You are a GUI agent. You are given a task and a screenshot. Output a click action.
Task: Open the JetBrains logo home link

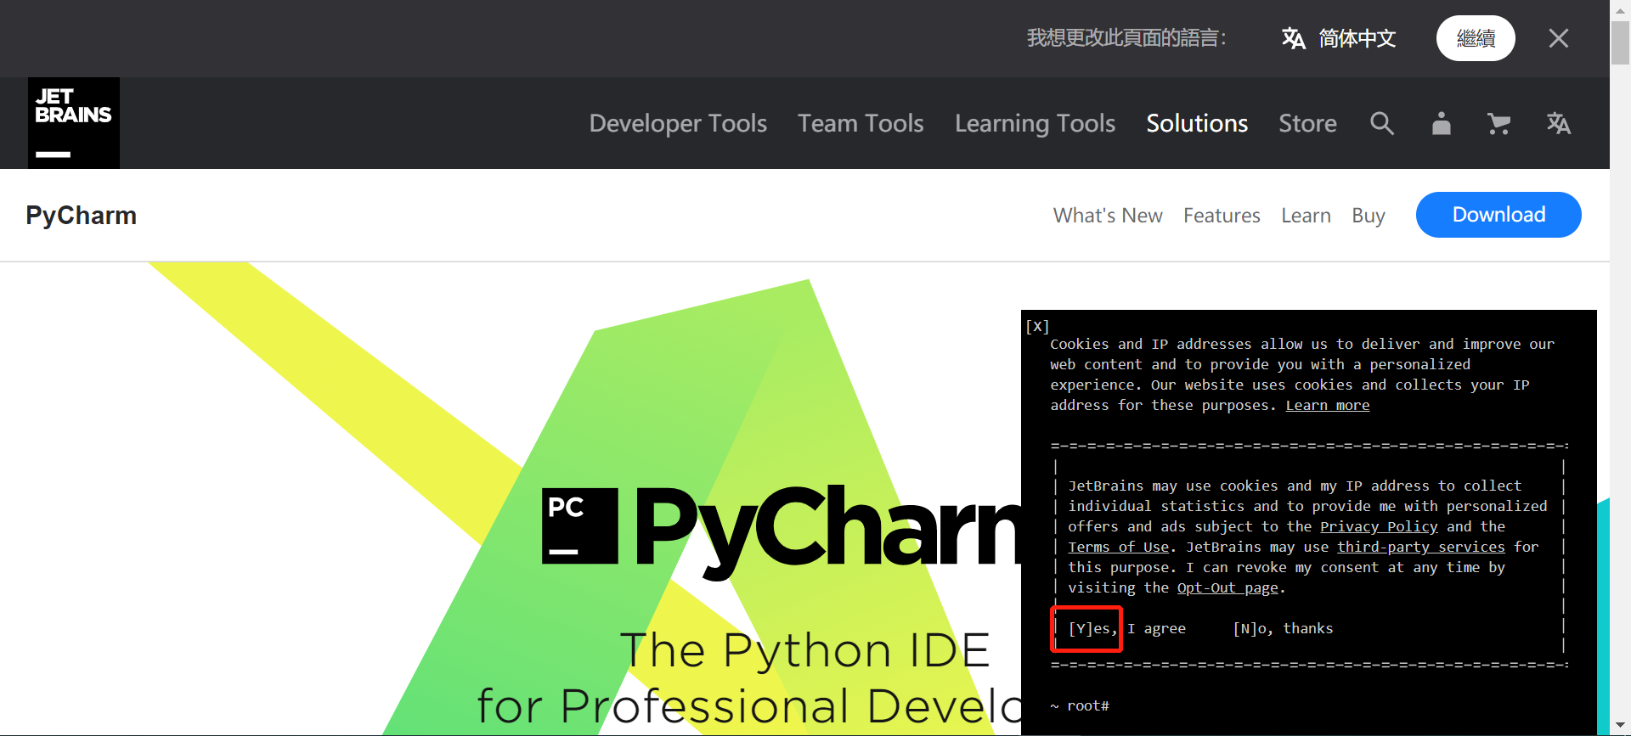74,123
